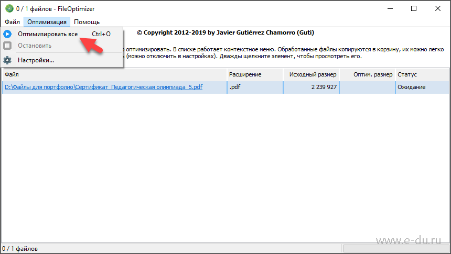Sort by the Файл column header
The image size is (451, 254).
coord(114,74)
